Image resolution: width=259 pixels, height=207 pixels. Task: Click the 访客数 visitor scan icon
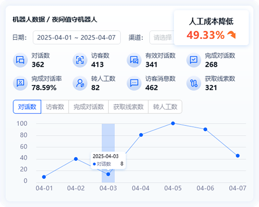tap(80, 60)
